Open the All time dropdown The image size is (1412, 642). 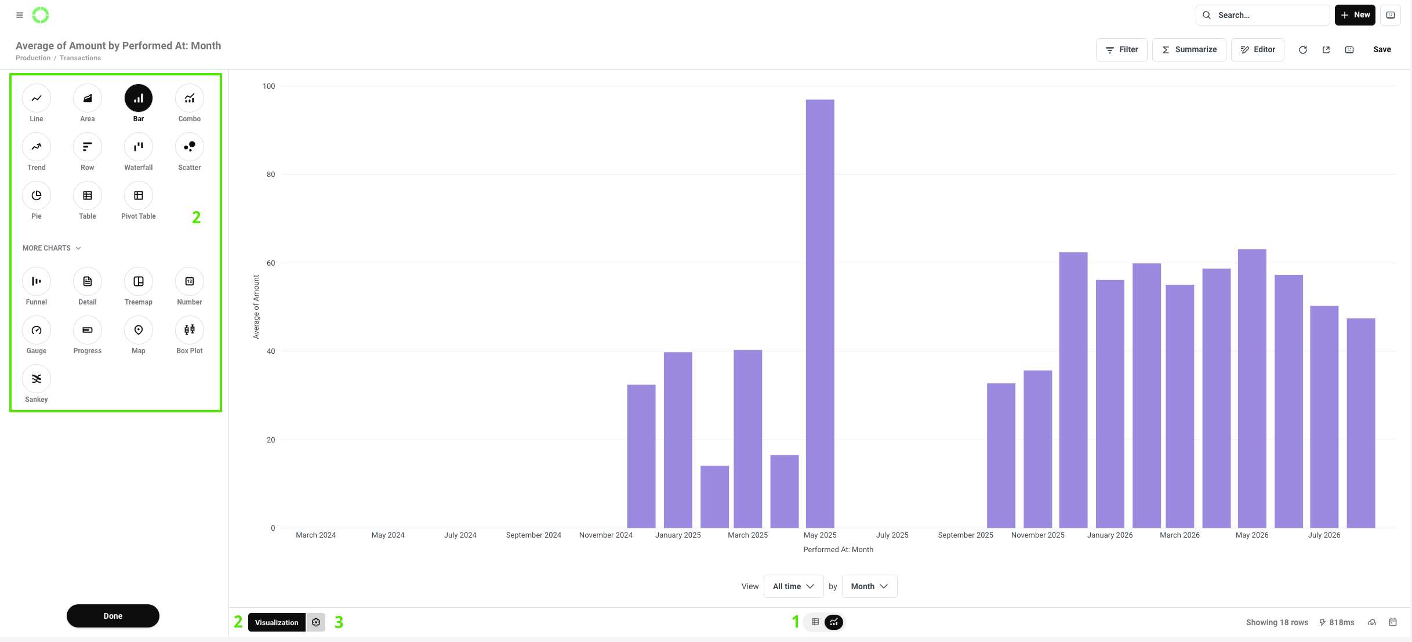pos(793,586)
